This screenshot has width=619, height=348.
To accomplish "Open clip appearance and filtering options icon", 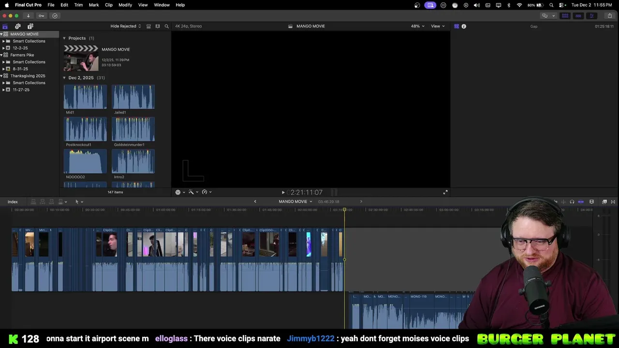I will point(148,26).
